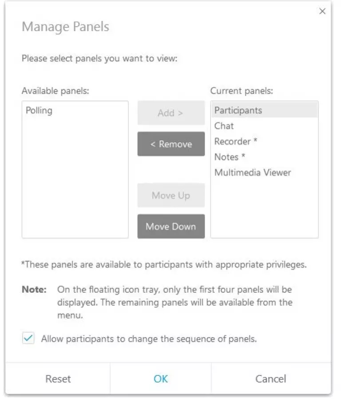The image size is (341, 399).
Task: Select Participants in the Current panels list
Action: tap(238, 110)
